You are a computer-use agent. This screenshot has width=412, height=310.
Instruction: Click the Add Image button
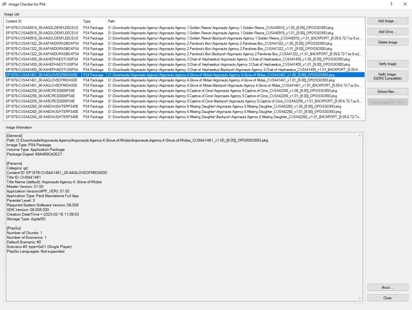coord(388,21)
